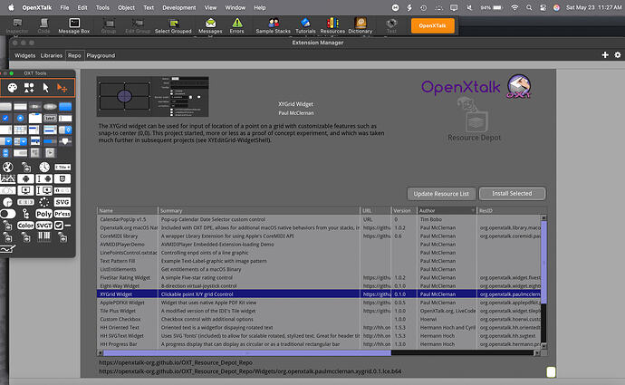Select the pointer edit tool in OXT Tools
The image size is (625, 385).
pos(45,88)
